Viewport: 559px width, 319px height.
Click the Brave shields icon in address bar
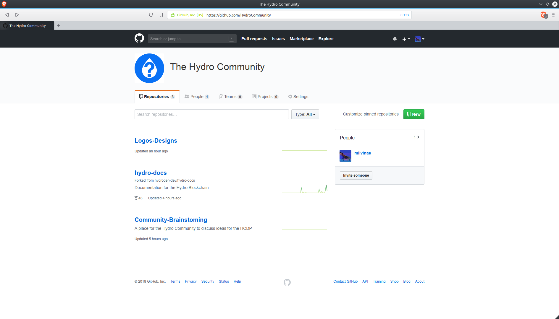[543, 15]
